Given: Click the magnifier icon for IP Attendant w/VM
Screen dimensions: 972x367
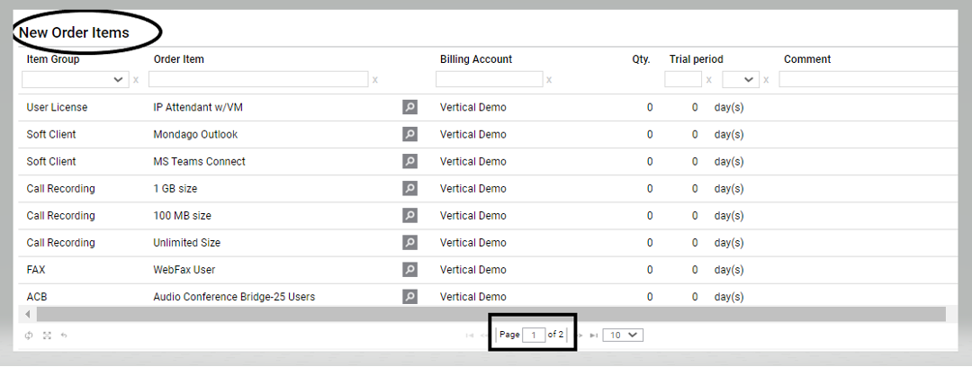Looking at the screenshot, I should (x=409, y=108).
